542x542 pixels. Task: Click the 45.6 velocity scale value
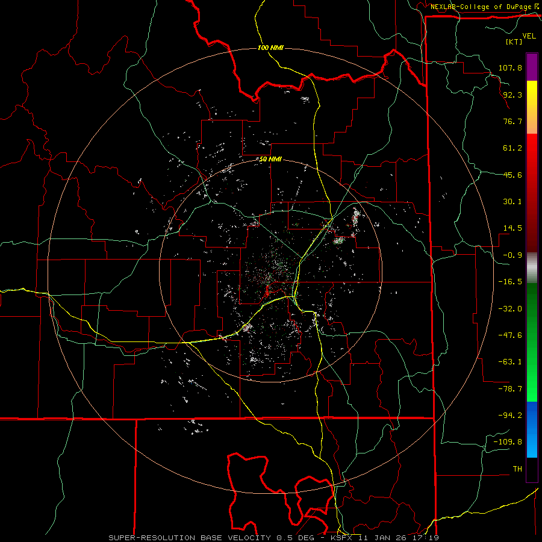(x=512, y=175)
